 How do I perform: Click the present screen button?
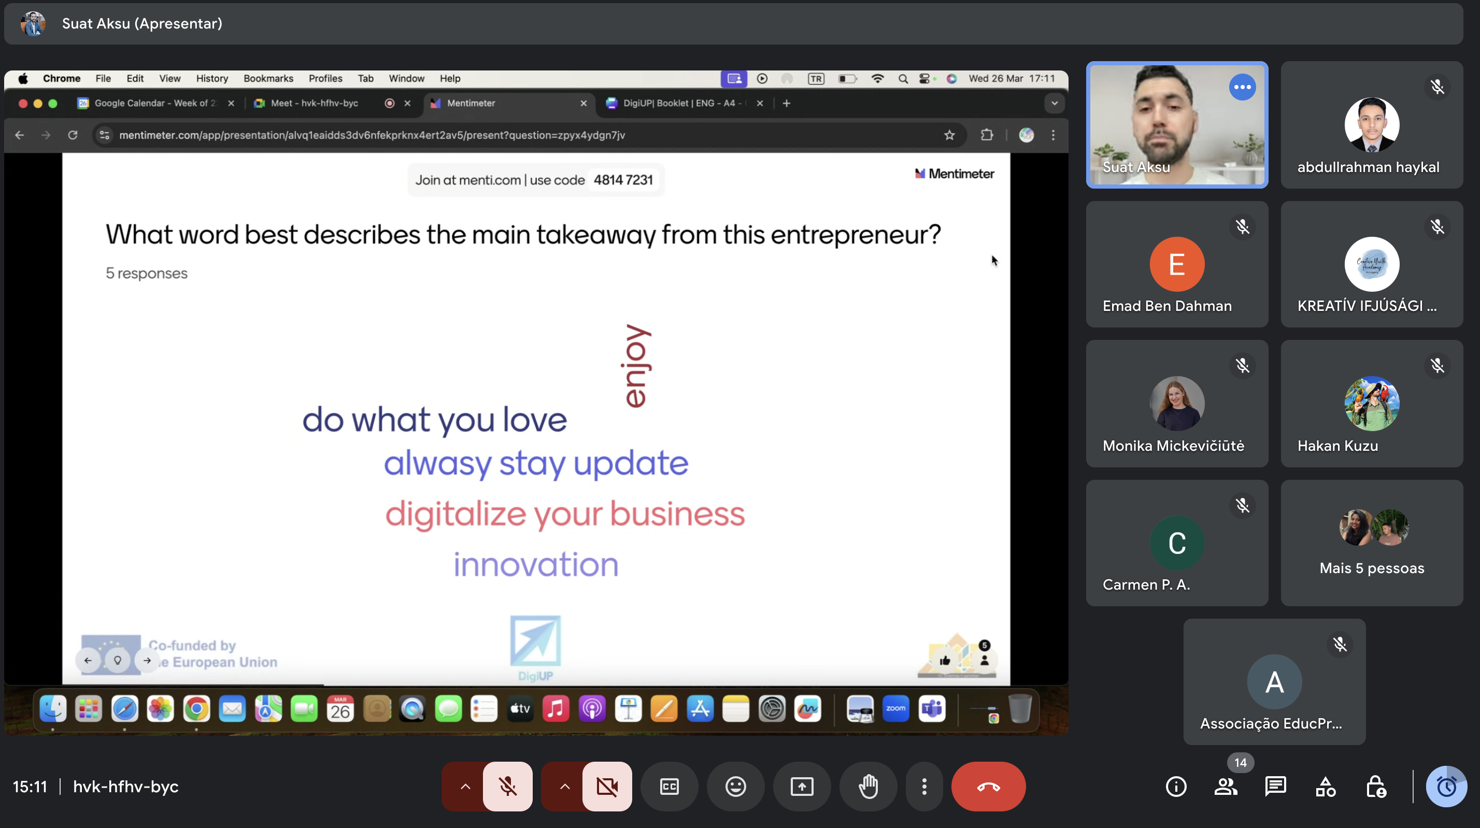802,786
